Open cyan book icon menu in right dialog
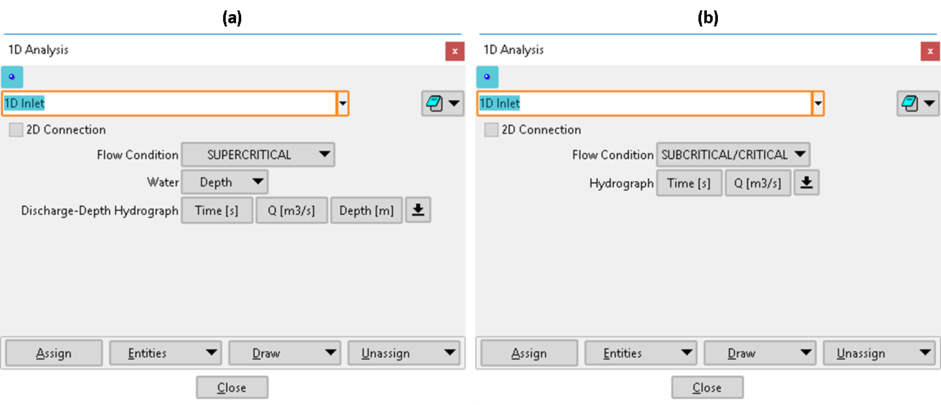 tap(918, 103)
